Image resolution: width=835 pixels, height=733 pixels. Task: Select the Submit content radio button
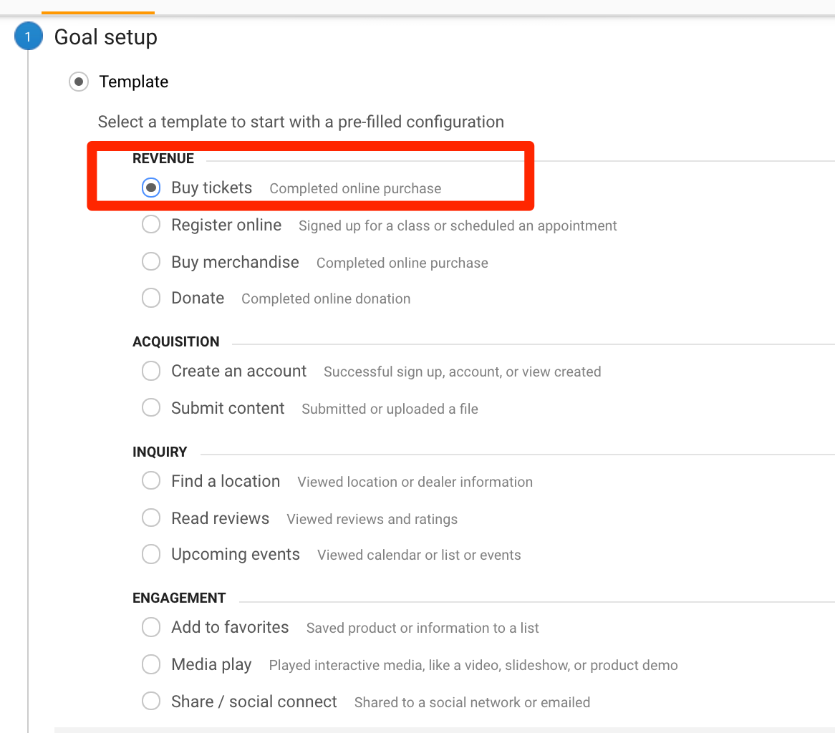(151, 407)
